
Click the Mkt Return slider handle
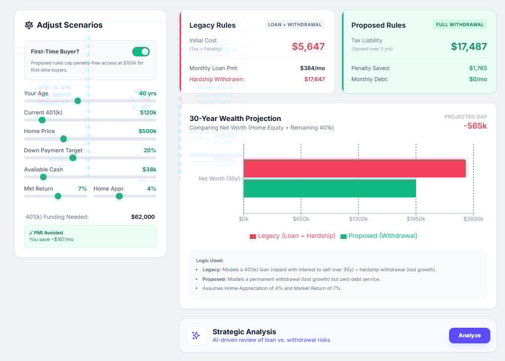pos(58,196)
